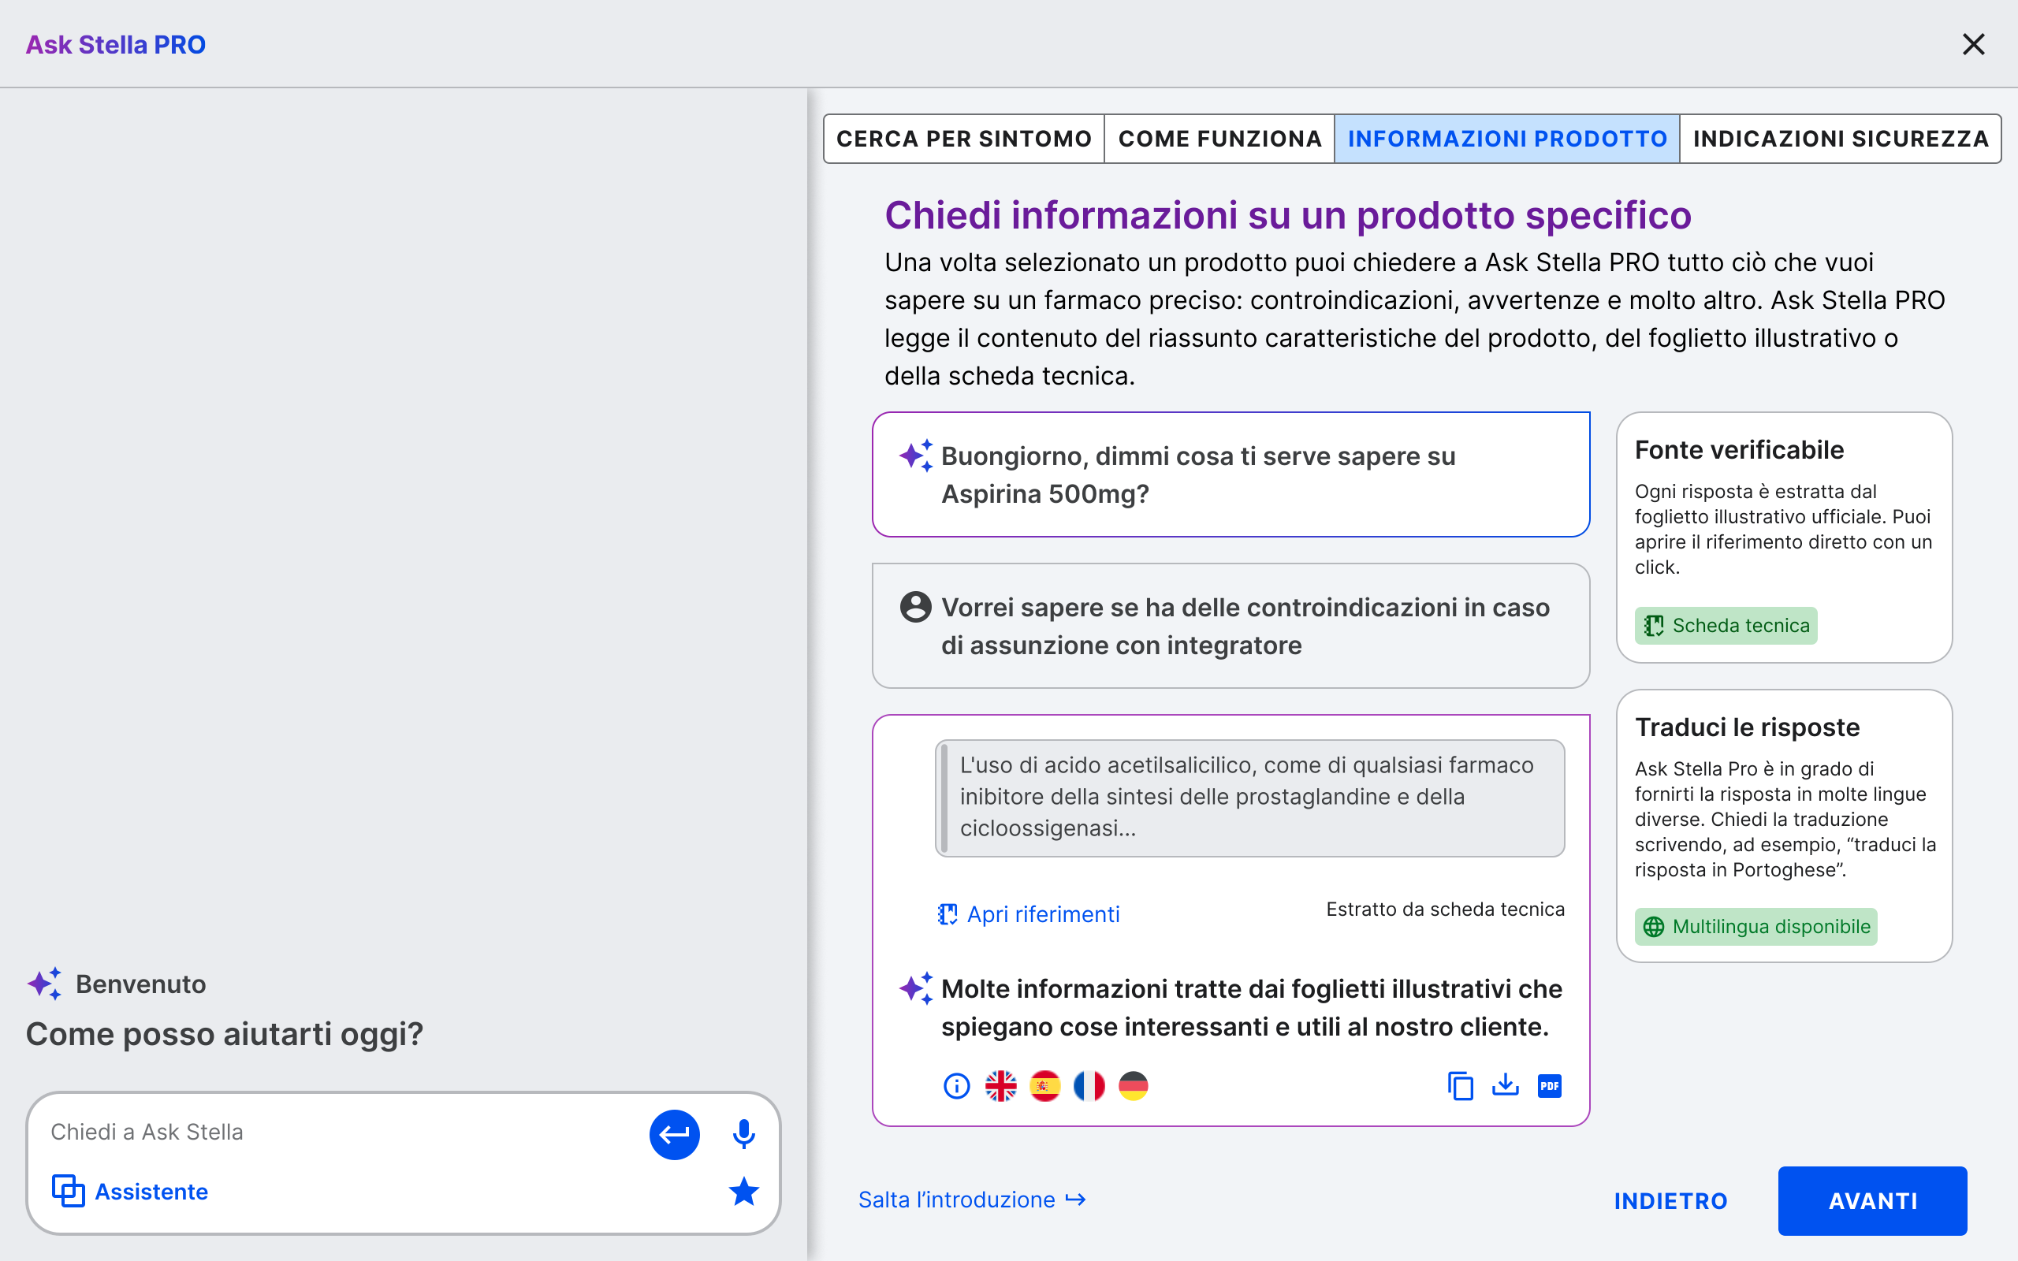The image size is (2018, 1261).
Task: Click the Scheda tecnica green badge
Action: (x=1726, y=626)
